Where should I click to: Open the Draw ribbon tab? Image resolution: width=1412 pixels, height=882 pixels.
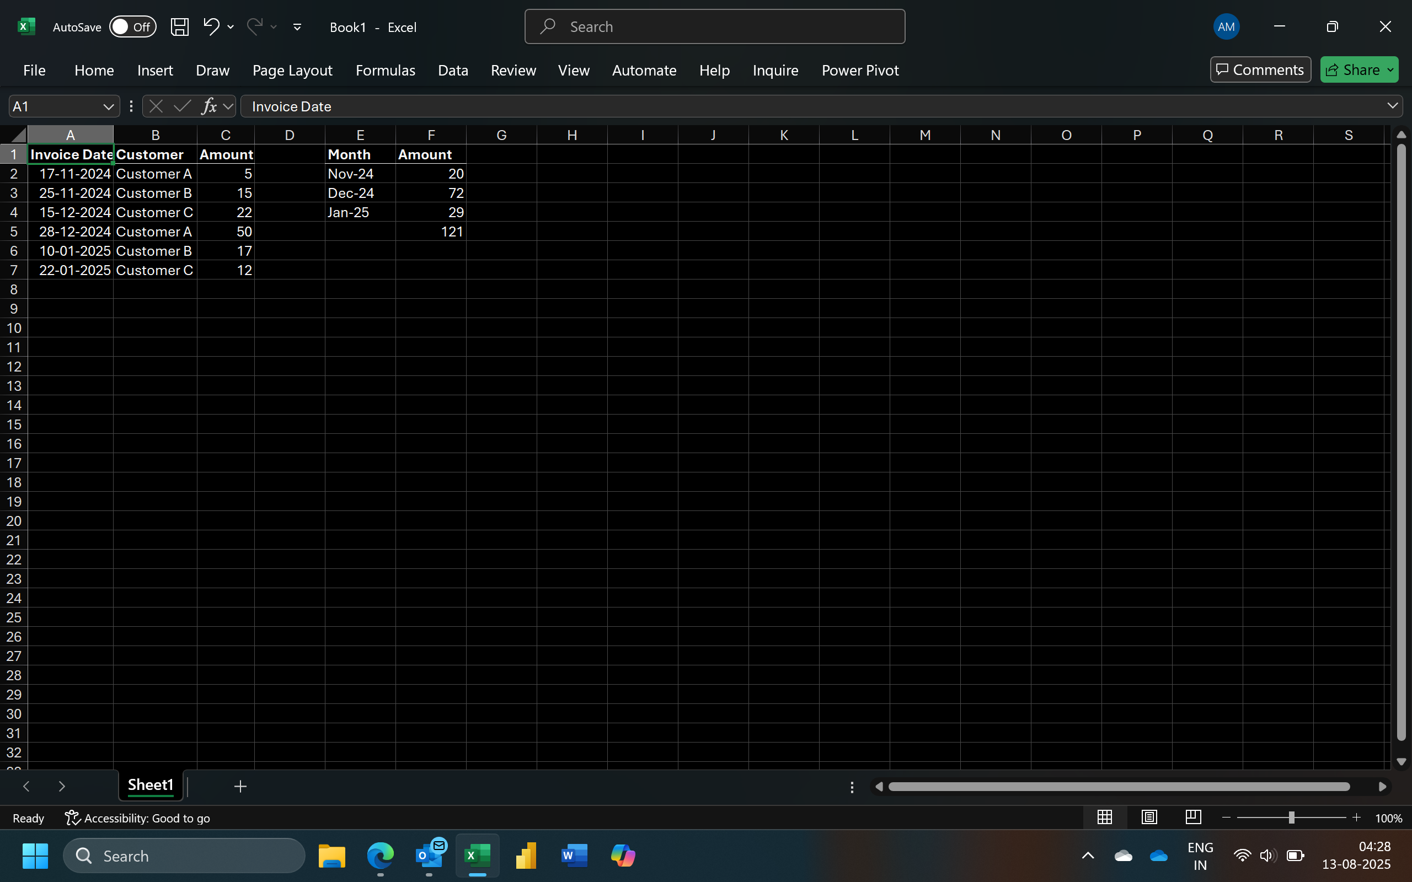tap(212, 71)
